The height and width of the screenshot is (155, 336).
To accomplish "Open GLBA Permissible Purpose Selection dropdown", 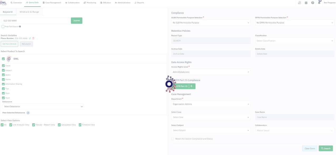I will [210, 23].
